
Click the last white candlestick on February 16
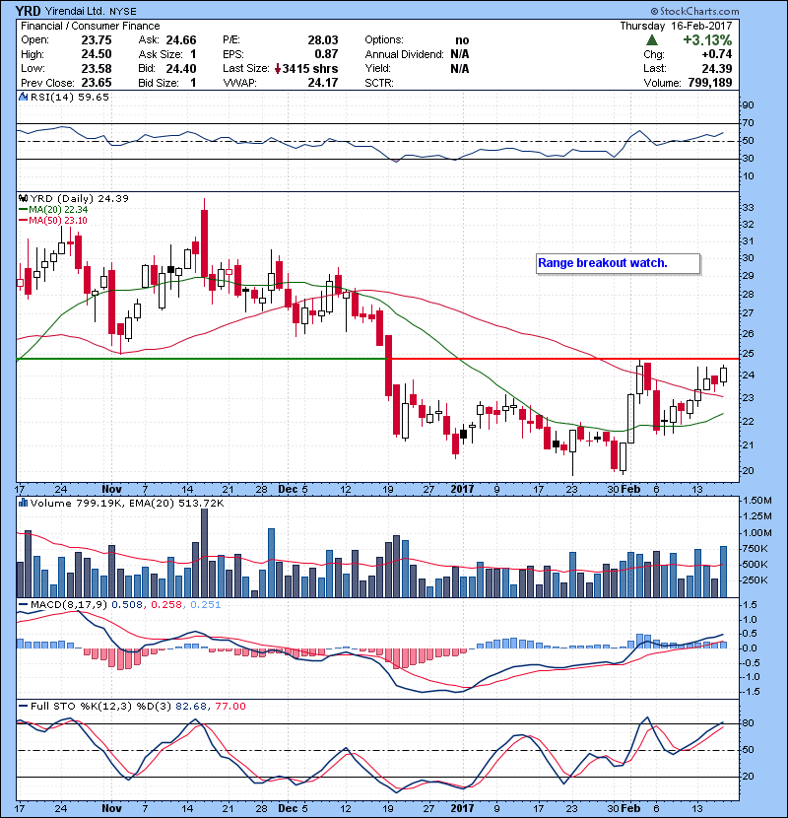pyautogui.click(x=723, y=375)
